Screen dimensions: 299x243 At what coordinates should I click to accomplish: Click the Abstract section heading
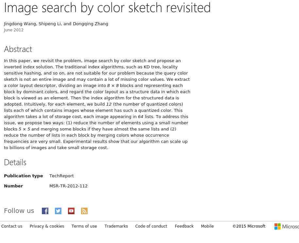point(18,49)
